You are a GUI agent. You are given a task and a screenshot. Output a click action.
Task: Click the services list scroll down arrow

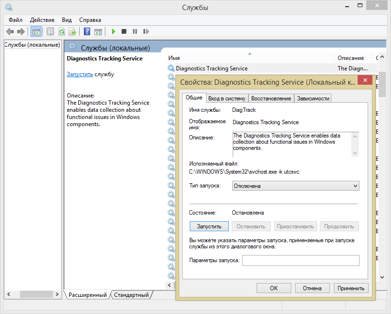[x=382, y=277]
